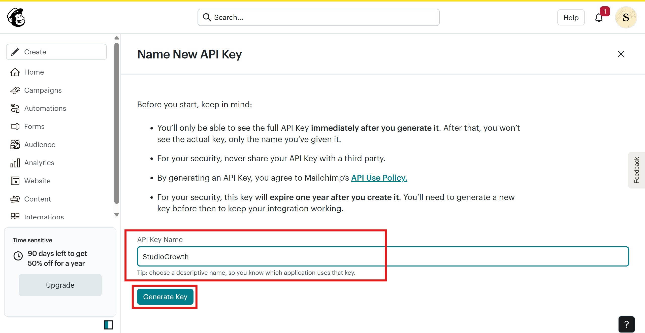Screen dimensions: 645x333
Task: Click sidebar scroll up arrow
Action: tap(116, 38)
